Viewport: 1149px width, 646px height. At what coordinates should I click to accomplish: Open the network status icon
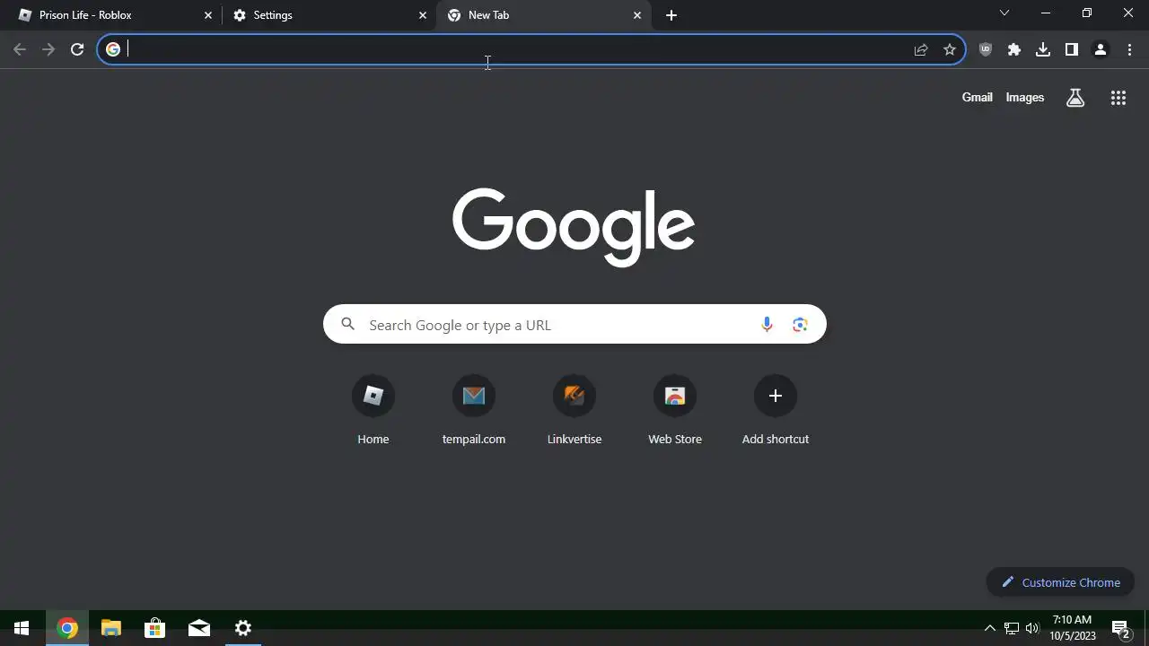(x=1012, y=628)
